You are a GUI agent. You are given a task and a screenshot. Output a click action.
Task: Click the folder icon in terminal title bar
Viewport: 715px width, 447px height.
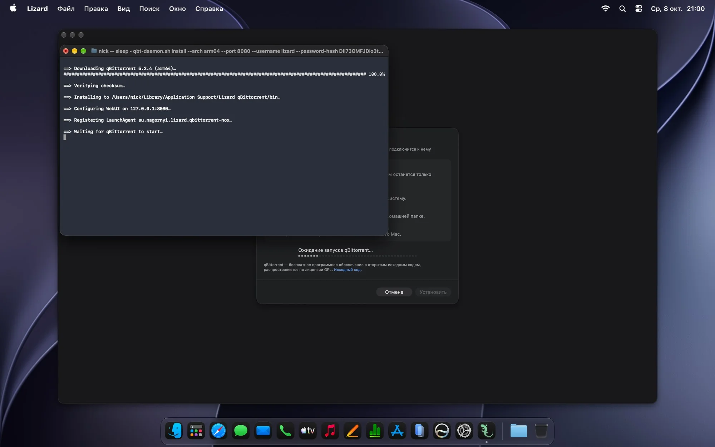point(94,51)
